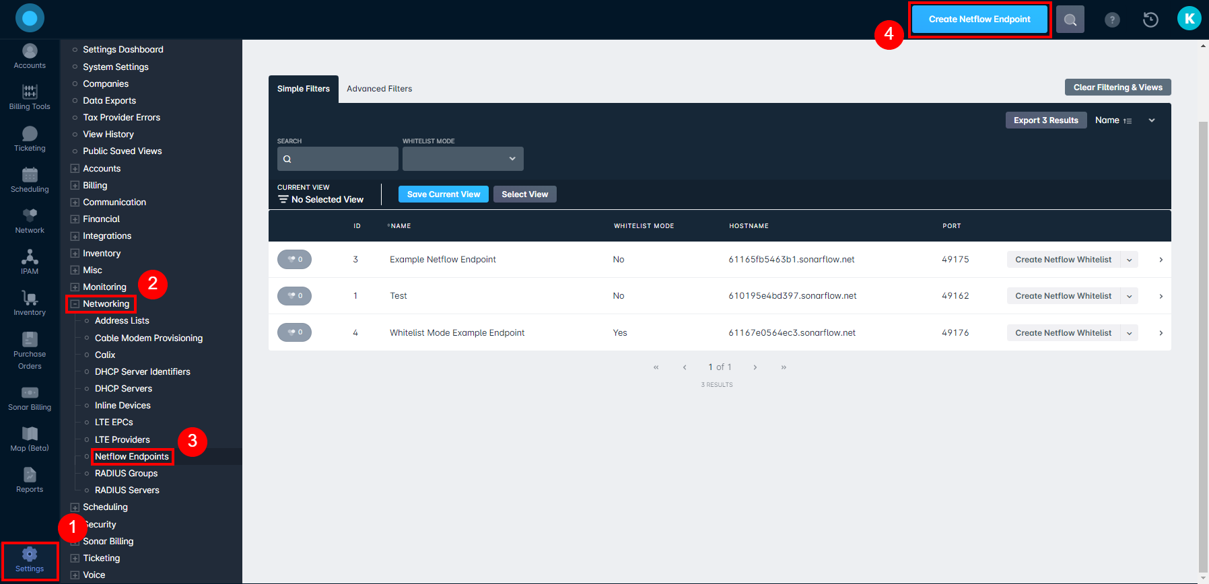Open Sonar Billing from the left rail
The width and height of the screenshot is (1209, 584).
(30, 398)
